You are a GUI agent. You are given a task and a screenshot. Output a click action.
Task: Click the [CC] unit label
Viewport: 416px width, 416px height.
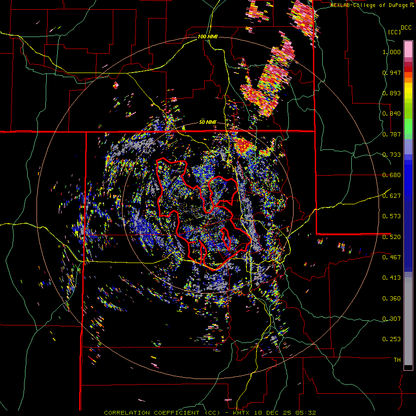(x=394, y=32)
